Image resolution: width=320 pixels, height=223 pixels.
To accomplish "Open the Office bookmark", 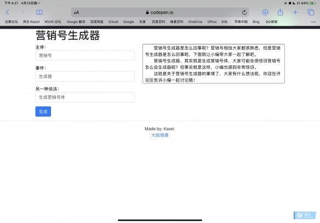I will click(x=212, y=22).
